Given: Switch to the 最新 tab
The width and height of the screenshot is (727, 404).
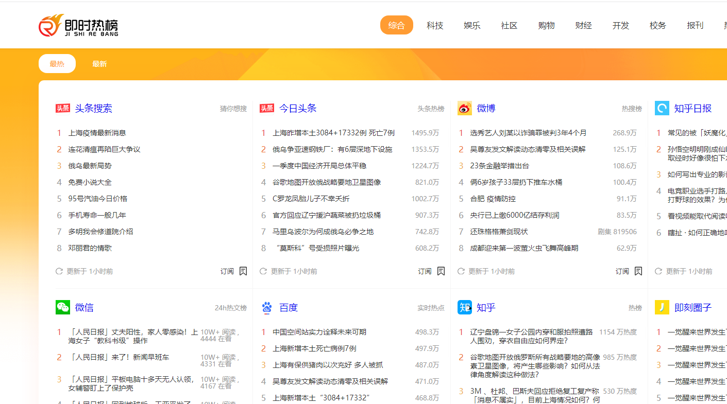Looking at the screenshot, I should (99, 64).
